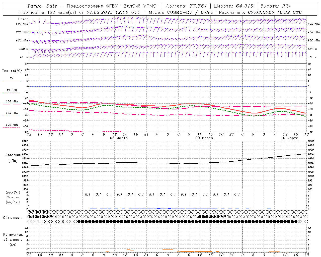
Task: Click the black pressure curve in Давление panel
Action: coord(168,163)
